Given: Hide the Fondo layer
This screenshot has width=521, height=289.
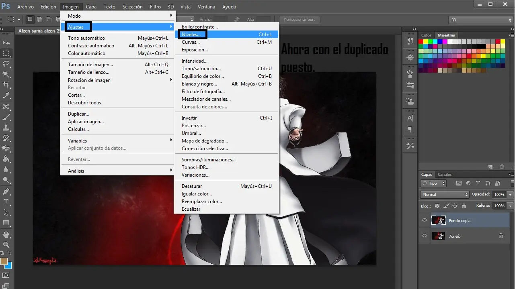Looking at the screenshot, I should click(x=425, y=236).
